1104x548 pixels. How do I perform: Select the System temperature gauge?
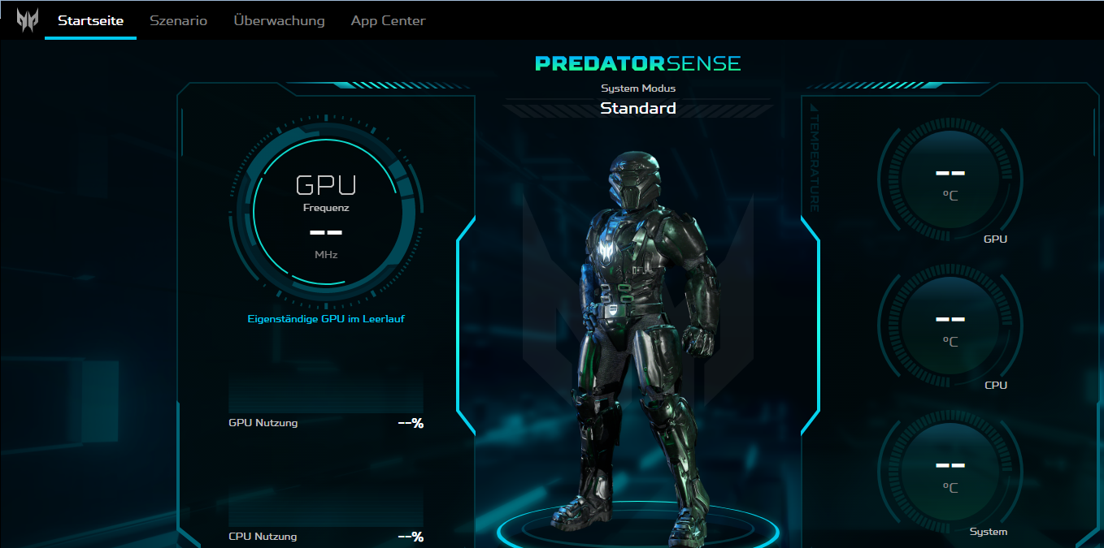click(950, 471)
